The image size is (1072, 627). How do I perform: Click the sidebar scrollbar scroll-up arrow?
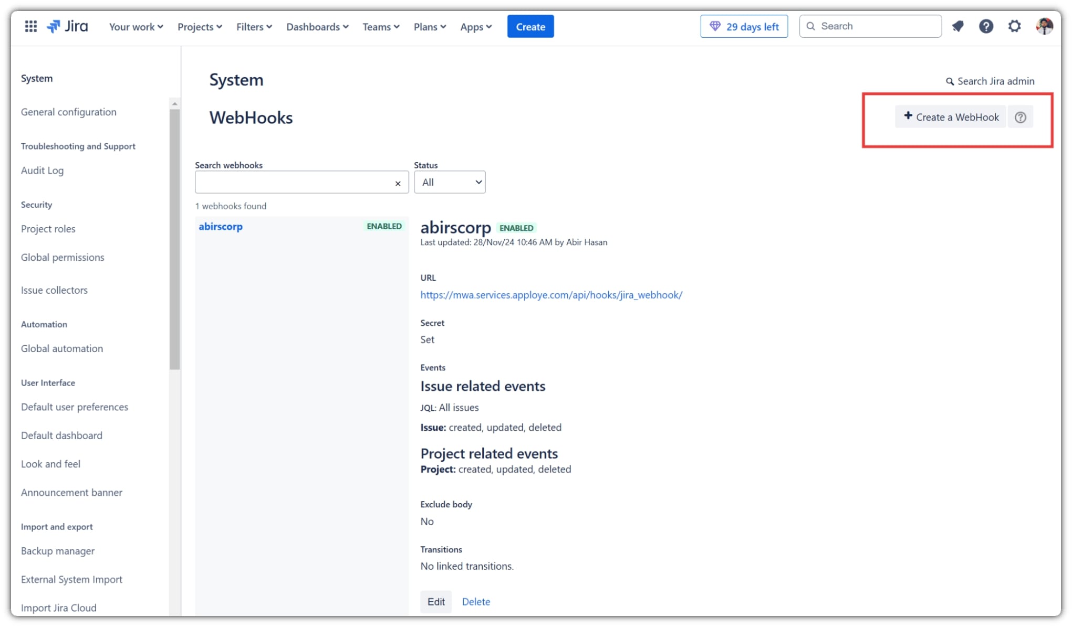pos(175,104)
